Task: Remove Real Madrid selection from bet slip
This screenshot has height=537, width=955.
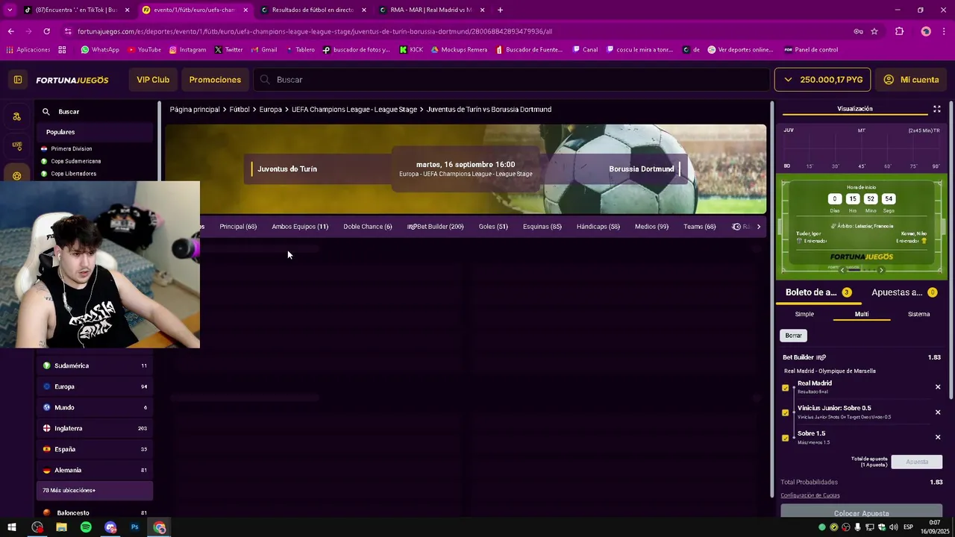Action: click(938, 387)
